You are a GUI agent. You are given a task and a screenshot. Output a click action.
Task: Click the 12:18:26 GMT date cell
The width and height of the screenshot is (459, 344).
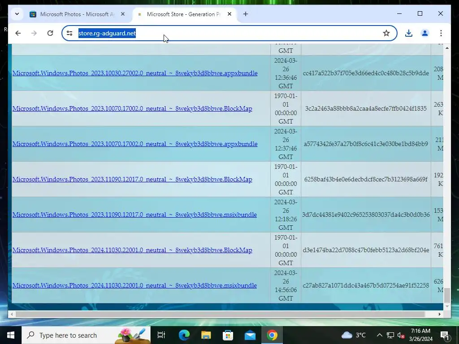286,215
